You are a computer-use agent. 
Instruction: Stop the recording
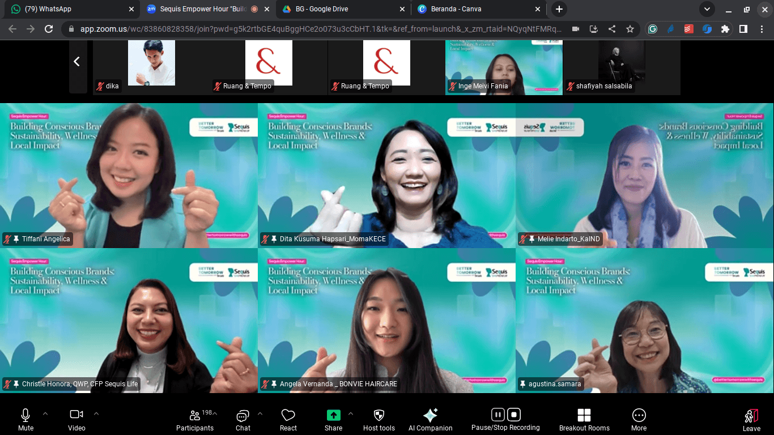514,415
